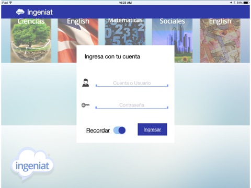Screen dimensions: 251x188
Task: Open the Ciencias tree book cover
Action: tap(31, 40)
